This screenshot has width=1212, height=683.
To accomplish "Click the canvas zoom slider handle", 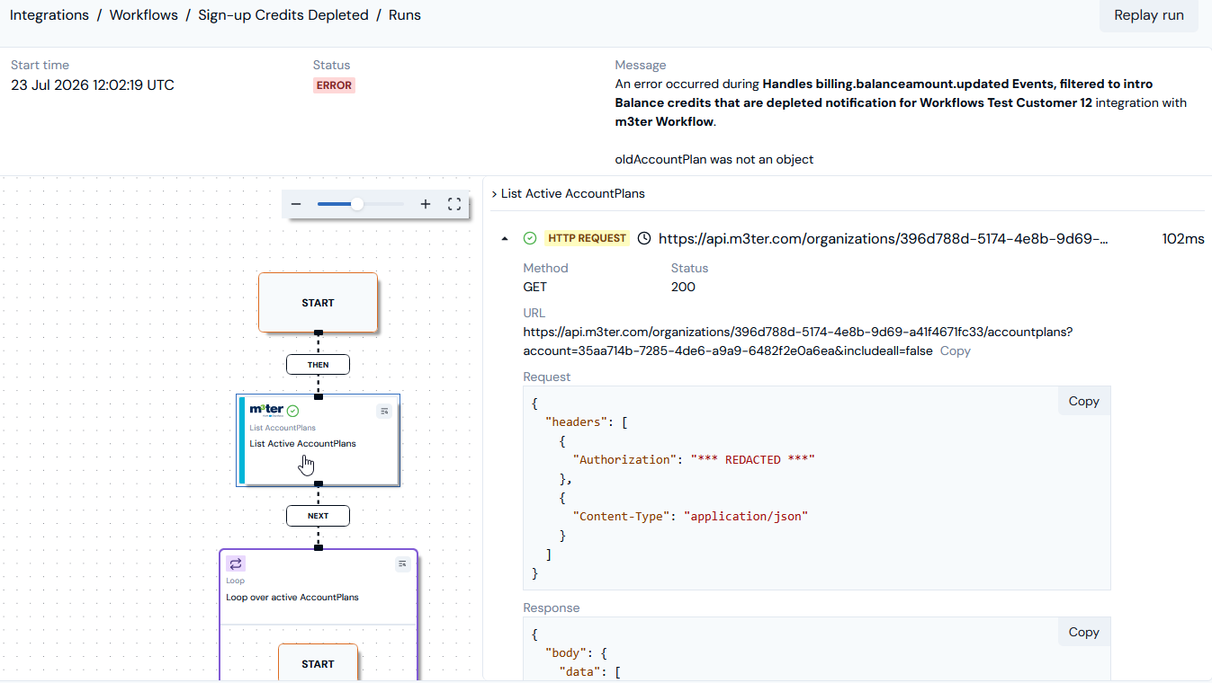I will tap(357, 205).
